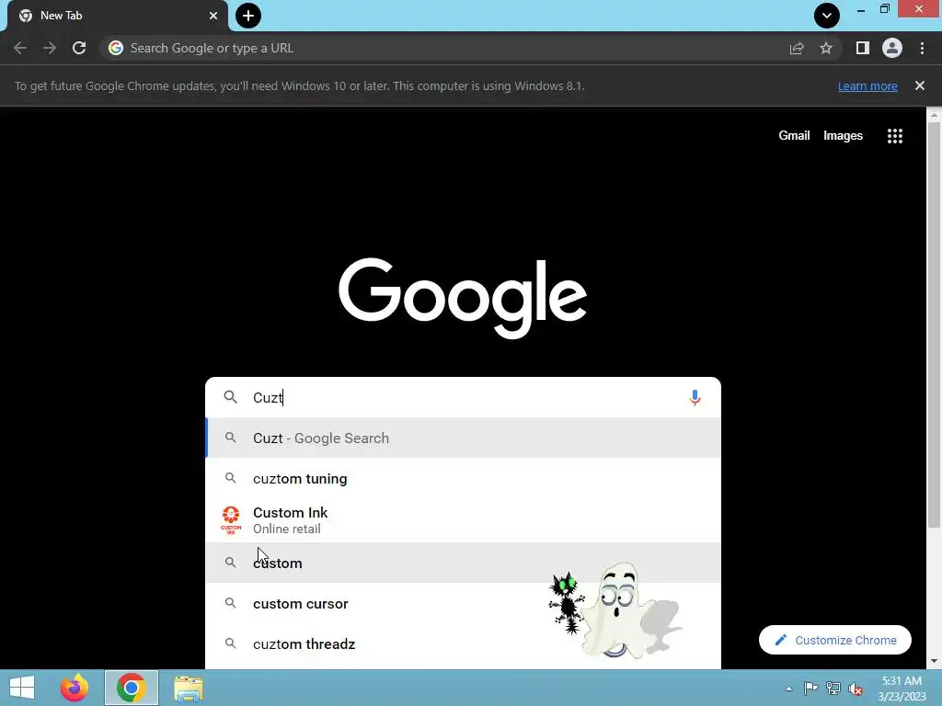Open a new tab with plus button
The height and width of the screenshot is (706, 942).
click(x=248, y=16)
